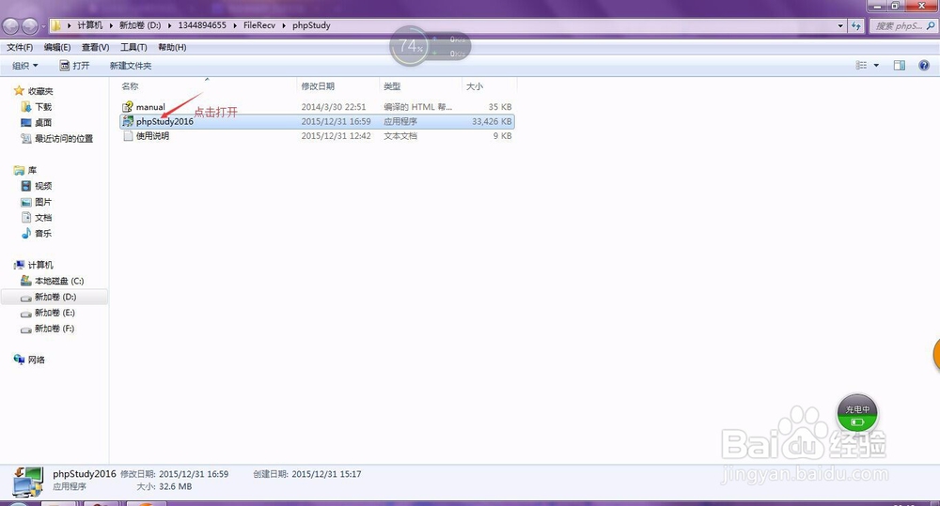Click the 新加卷 (D:) breadcrumb segment
The height and width of the screenshot is (506, 940).
[x=140, y=25]
